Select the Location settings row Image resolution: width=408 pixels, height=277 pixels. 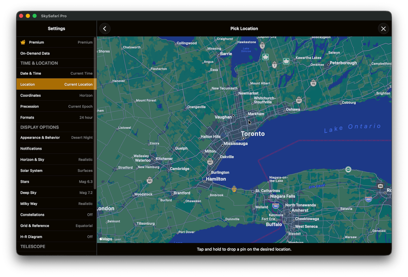pyautogui.click(x=56, y=84)
